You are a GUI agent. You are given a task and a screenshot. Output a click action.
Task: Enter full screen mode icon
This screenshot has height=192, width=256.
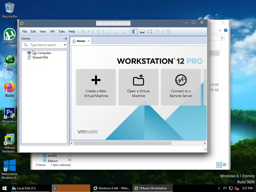[x=150, y=31]
